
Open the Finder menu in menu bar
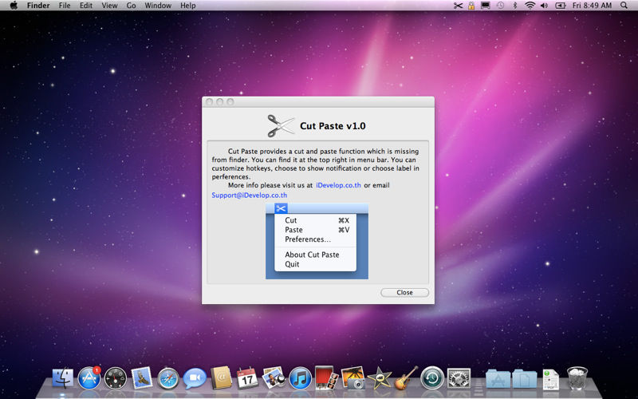coord(38,6)
